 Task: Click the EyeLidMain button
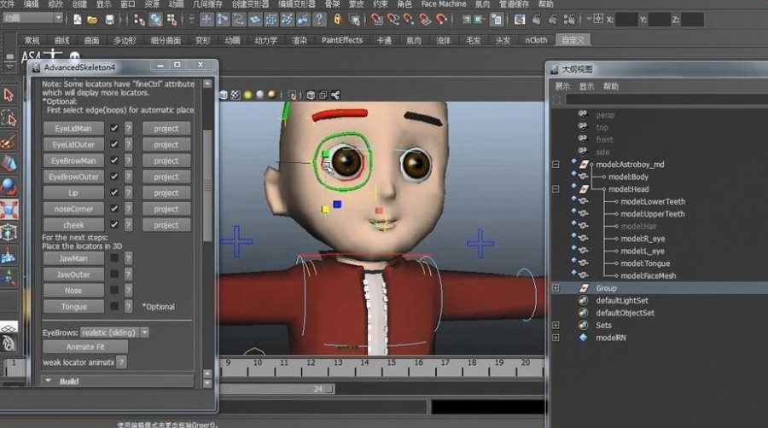73,128
